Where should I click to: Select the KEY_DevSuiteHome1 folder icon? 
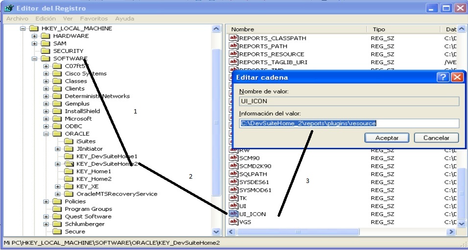tap(69, 157)
